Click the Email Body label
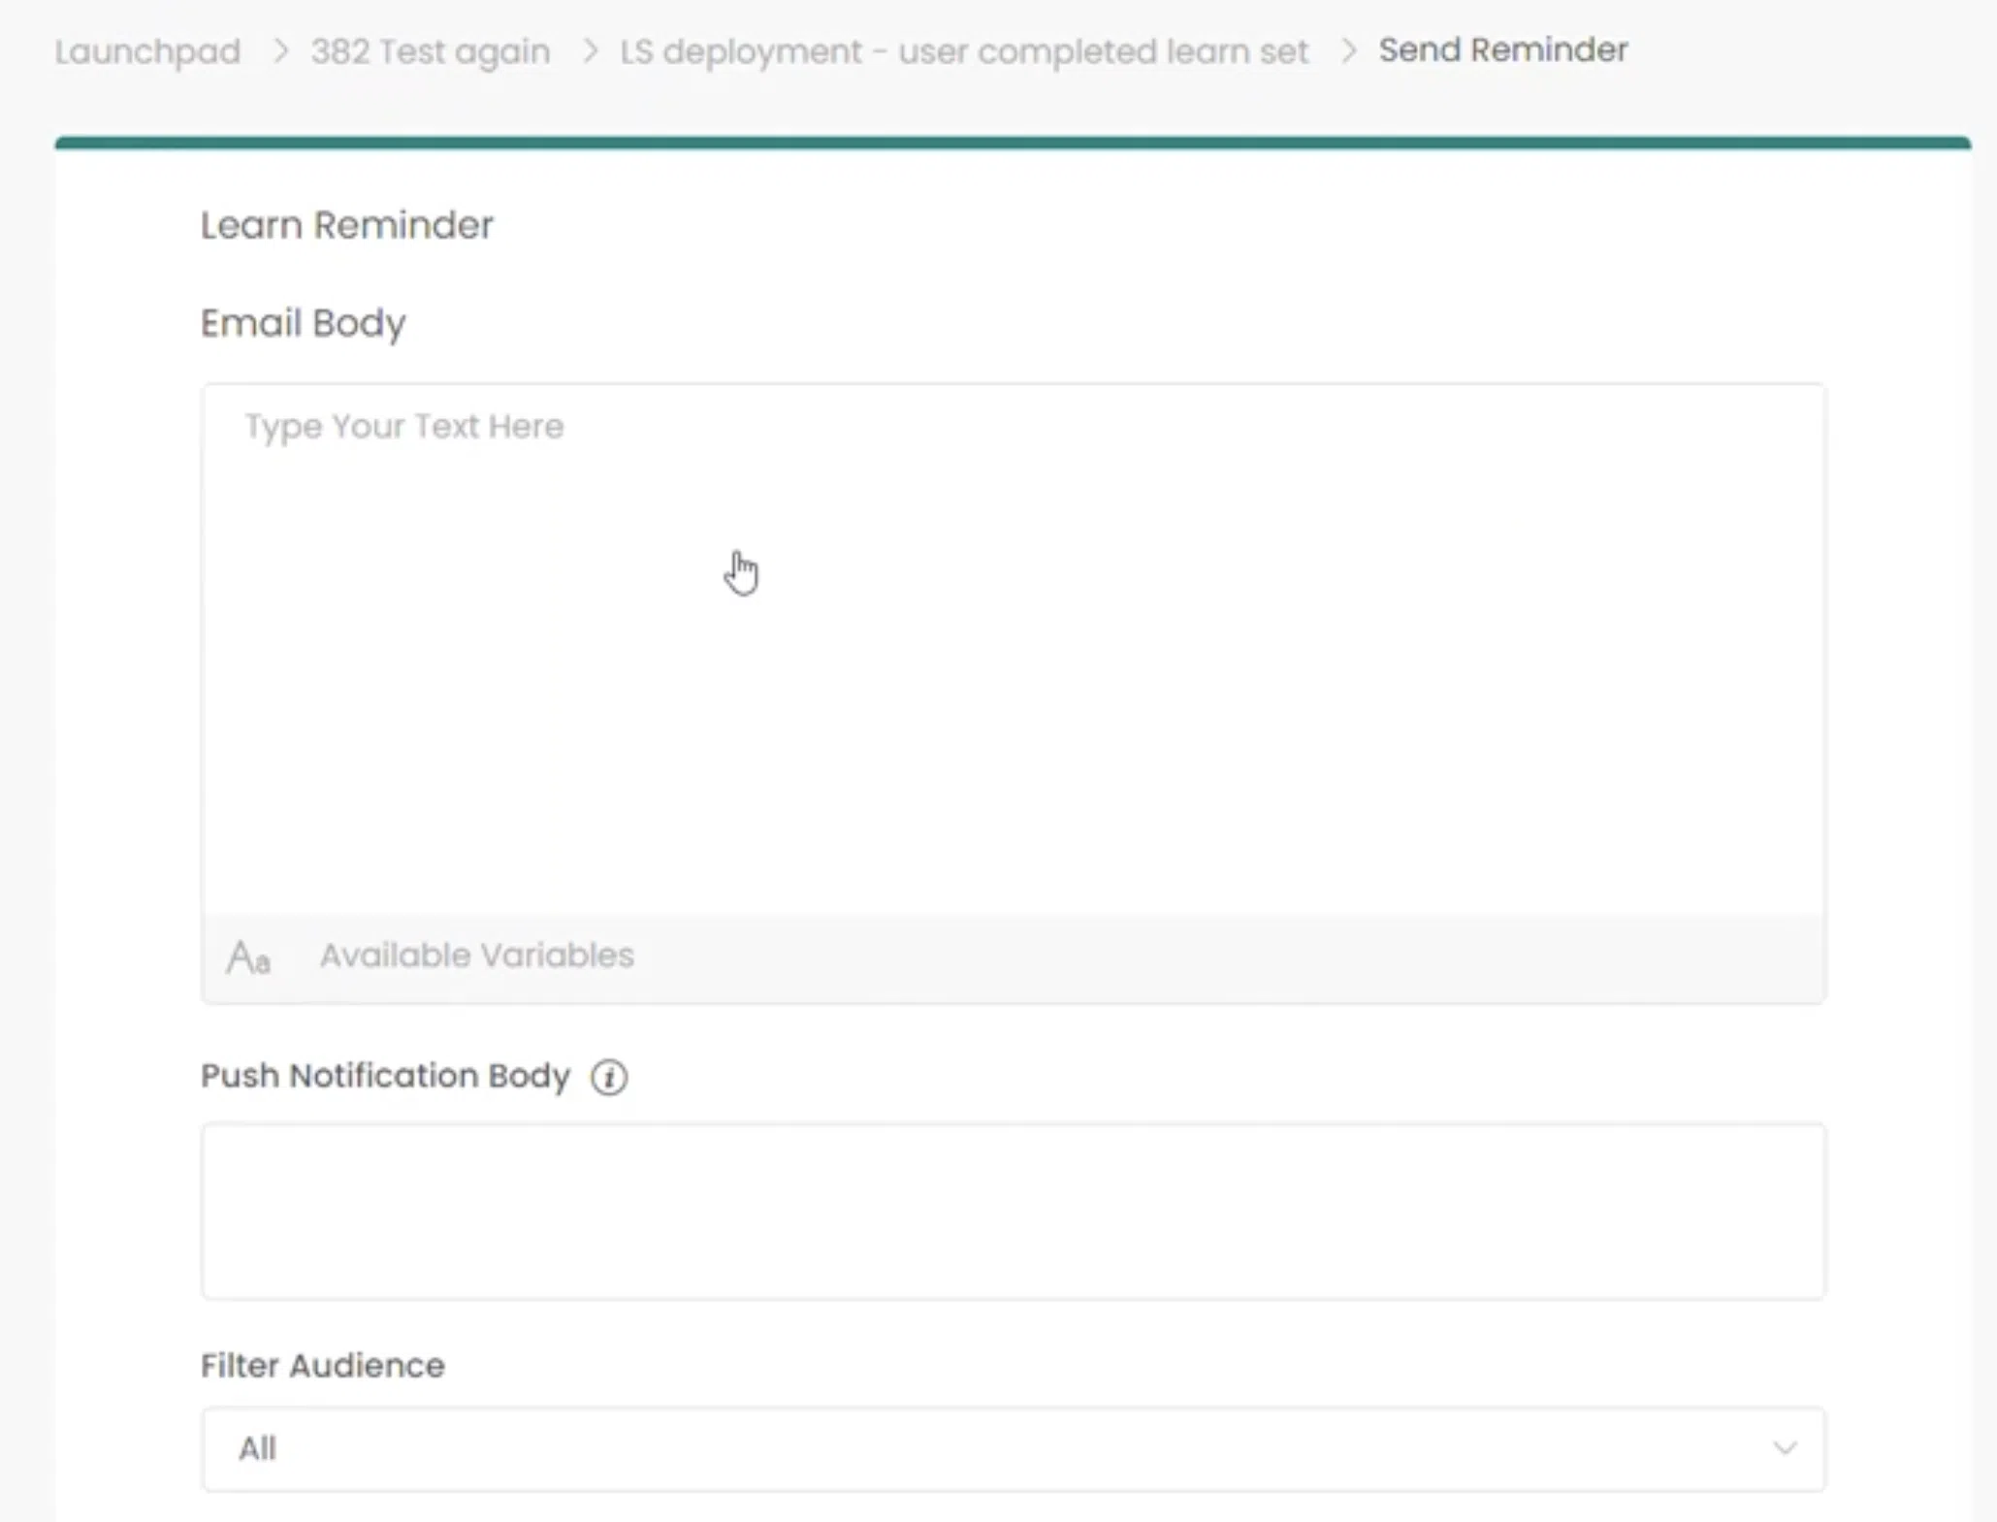This screenshot has width=1997, height=1522. (x=303, y=323)
